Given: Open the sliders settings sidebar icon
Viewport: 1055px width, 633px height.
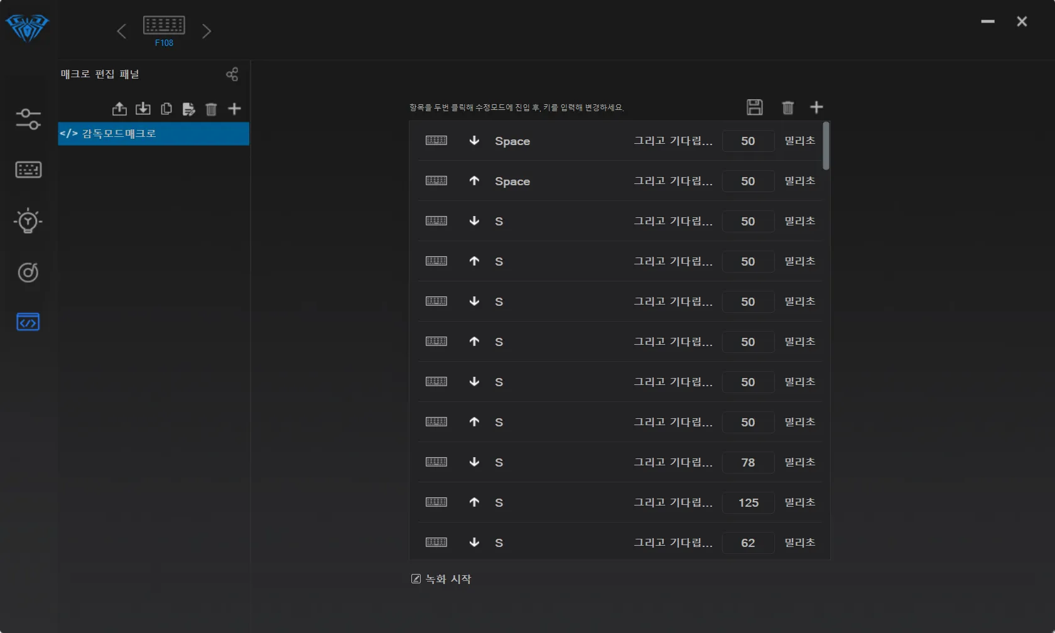Looking at the screenshot, I should coord(28,119).
